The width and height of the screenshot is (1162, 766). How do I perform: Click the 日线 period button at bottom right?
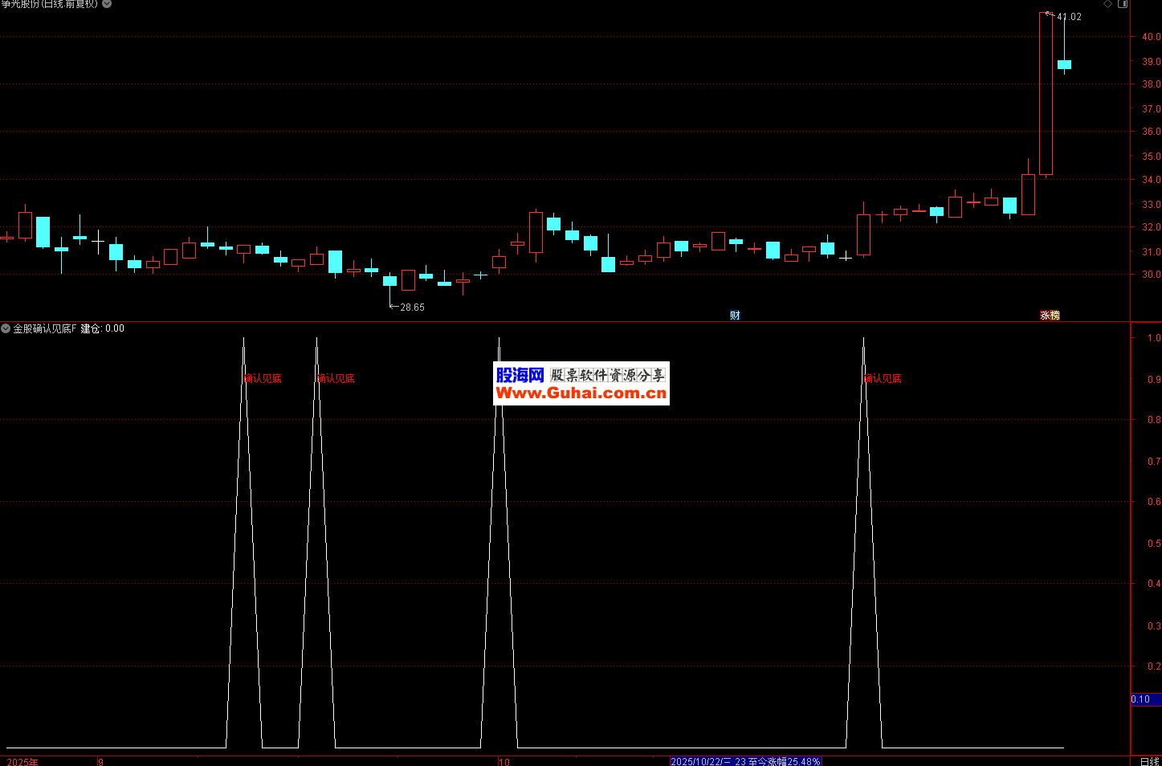pos(1150,761)
